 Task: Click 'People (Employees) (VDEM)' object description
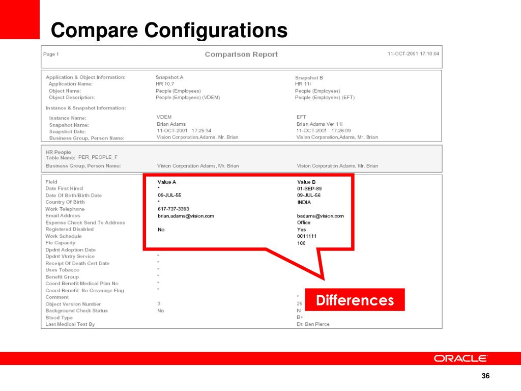188,97
